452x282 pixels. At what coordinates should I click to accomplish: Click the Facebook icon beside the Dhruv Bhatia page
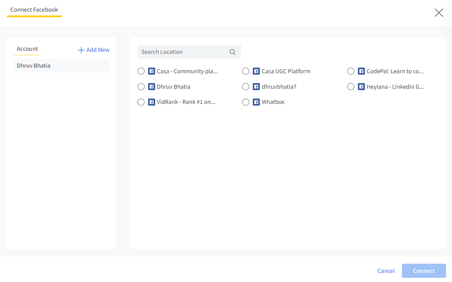[x=152, y=87]
